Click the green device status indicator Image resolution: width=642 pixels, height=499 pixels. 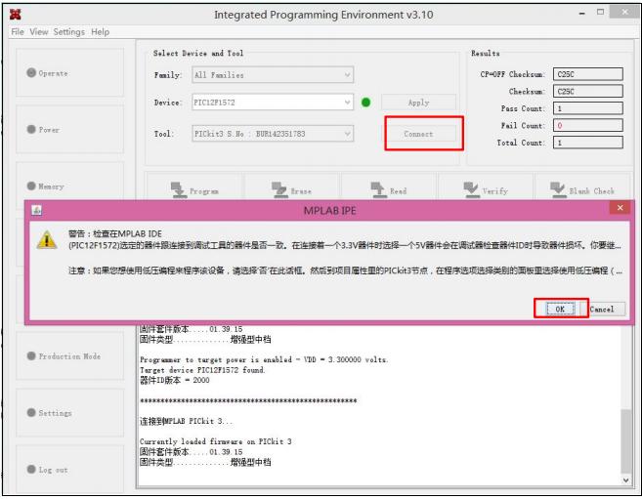pyautogui.click(x=366, y=103)
